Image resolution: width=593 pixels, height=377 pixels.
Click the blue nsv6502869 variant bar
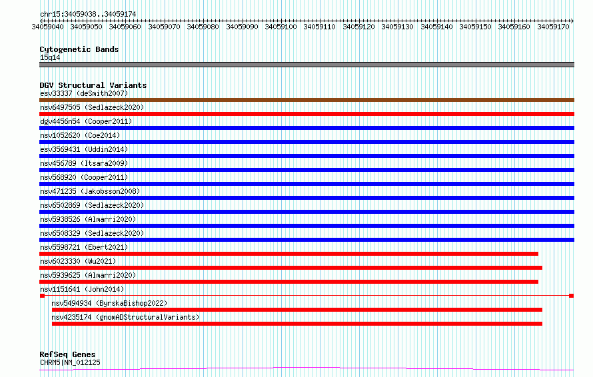click(306, 212)
